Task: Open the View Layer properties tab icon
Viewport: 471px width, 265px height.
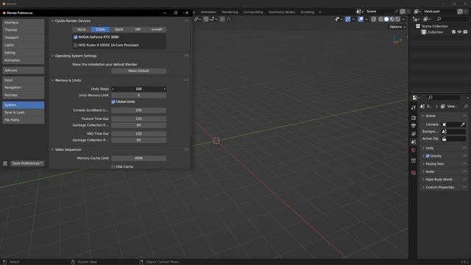Action: coord(414,134)
